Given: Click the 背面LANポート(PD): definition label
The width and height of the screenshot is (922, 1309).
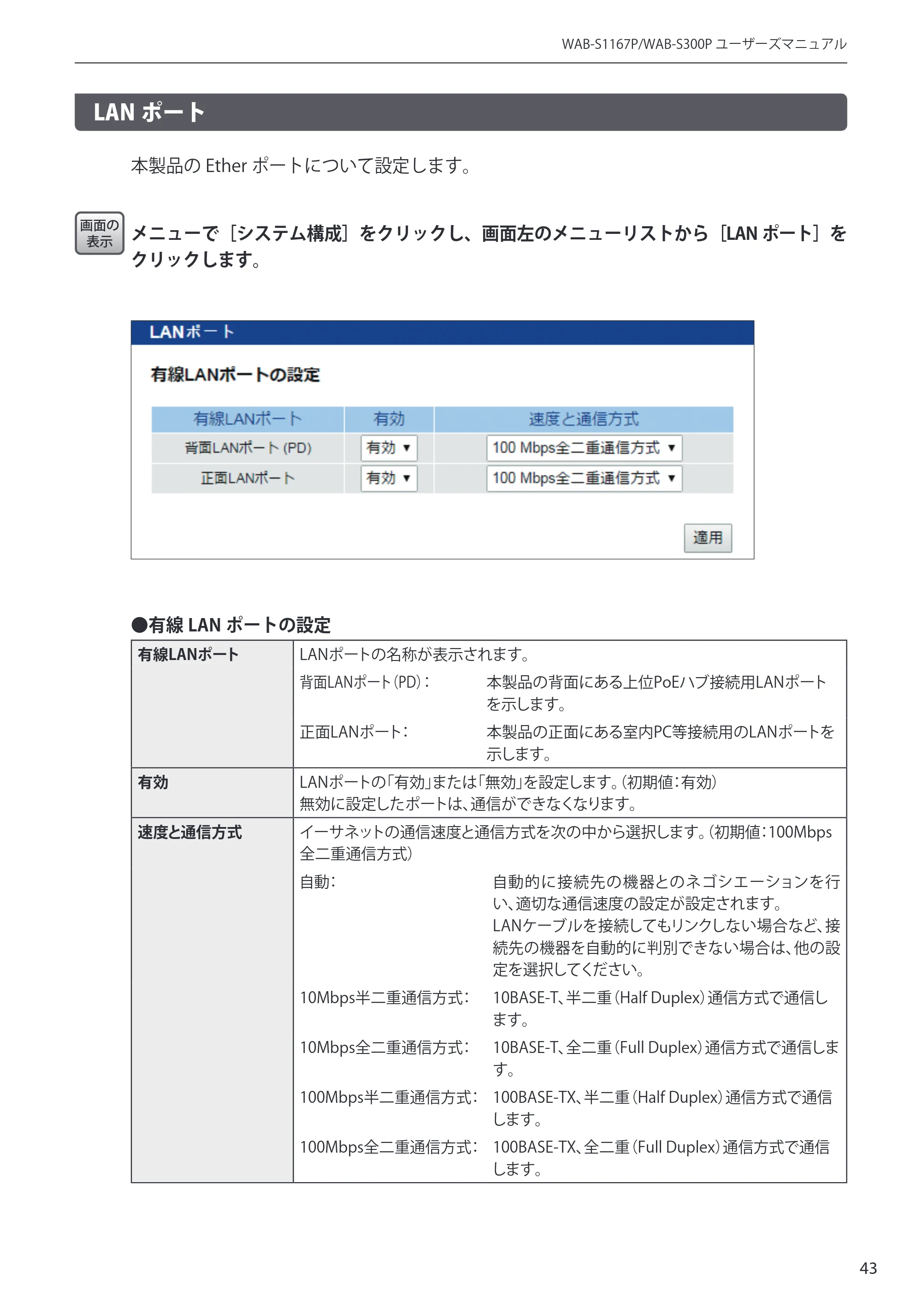Looking at the screenshot, I should coord(365,683).
